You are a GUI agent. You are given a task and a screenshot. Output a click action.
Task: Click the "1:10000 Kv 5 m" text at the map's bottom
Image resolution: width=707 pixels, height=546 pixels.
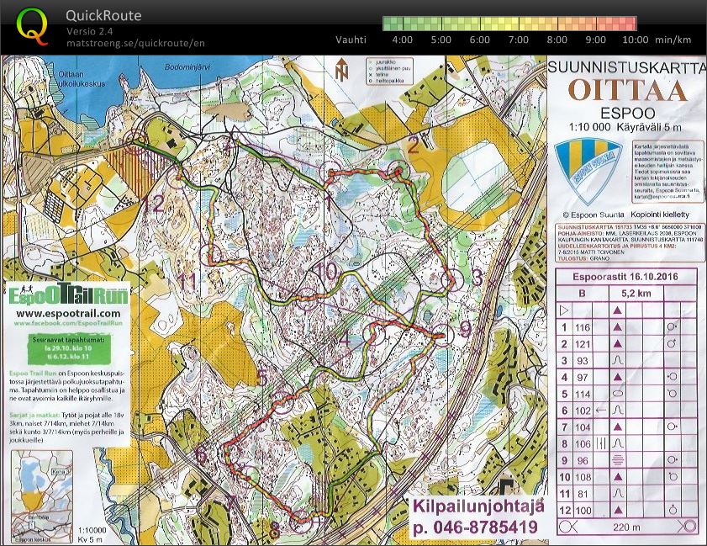click(x=92, y=535)
